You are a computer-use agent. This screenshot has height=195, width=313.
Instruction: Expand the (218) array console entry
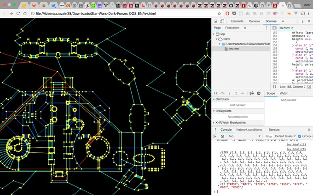point(218,167)
